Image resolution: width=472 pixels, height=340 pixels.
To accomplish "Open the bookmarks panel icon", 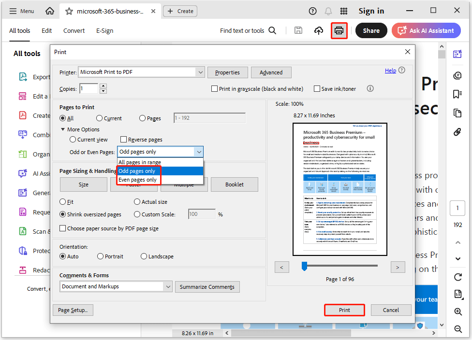I will pyautogui.click(x=457, y=94).
